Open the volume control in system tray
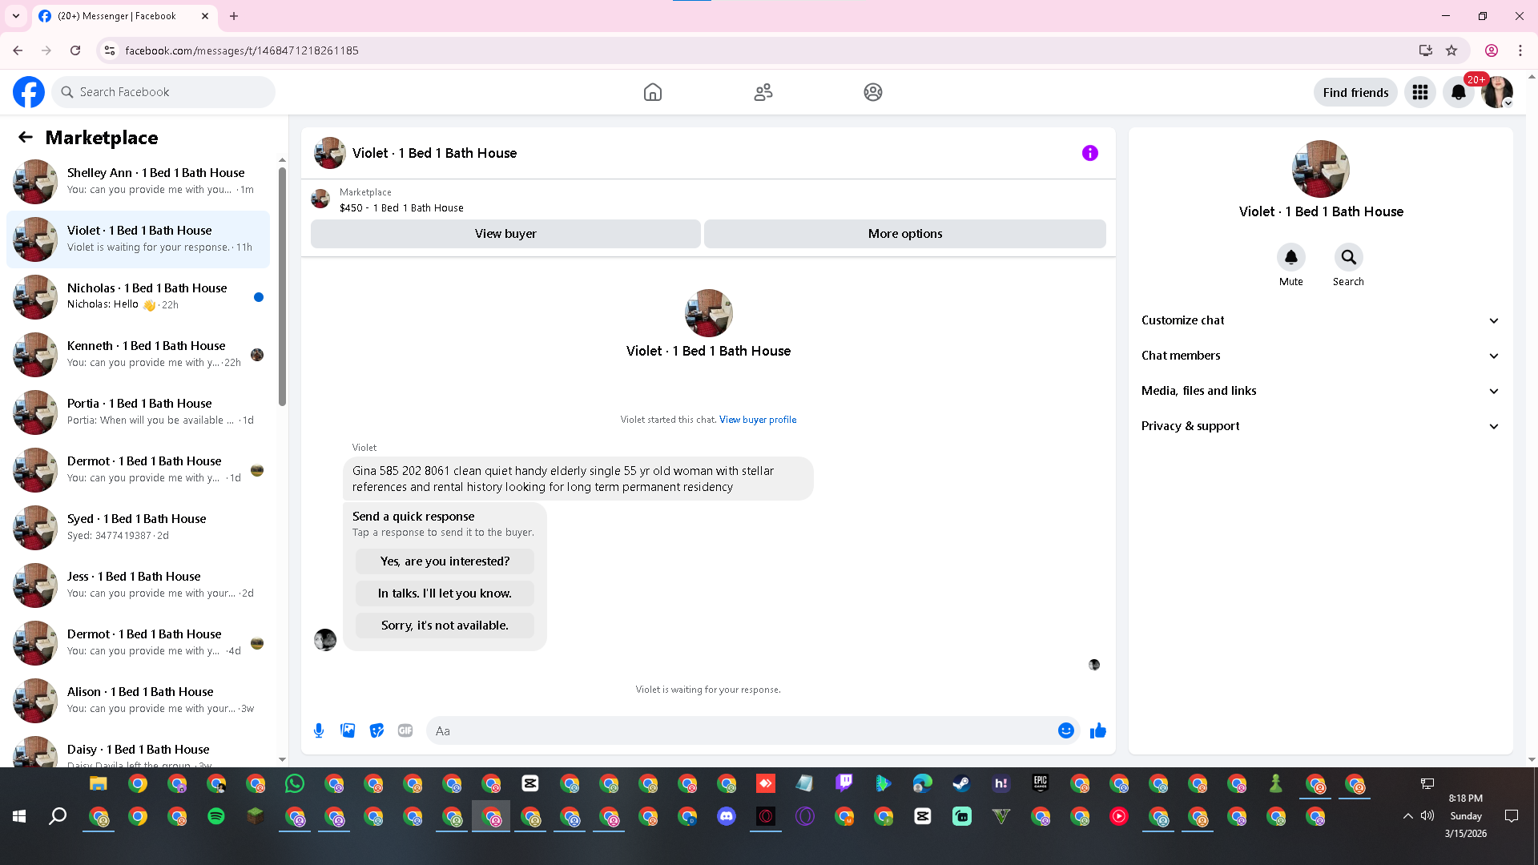 [1427, 816]
